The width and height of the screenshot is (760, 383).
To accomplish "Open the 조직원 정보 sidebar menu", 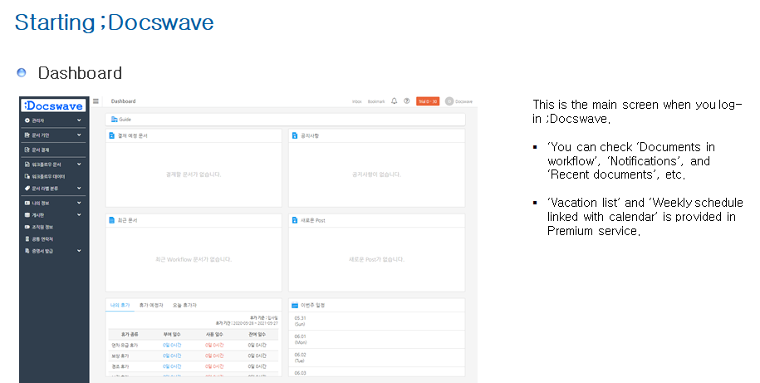I will (53, 227).
